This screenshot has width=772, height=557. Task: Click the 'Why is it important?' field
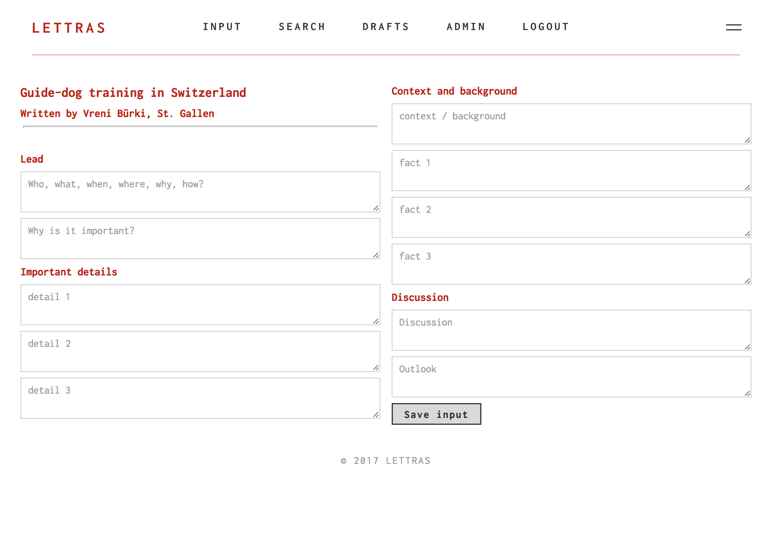(x=200, y=239)
